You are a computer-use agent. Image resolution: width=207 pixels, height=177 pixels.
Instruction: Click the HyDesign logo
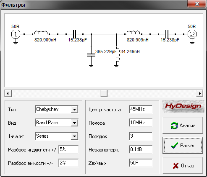point(183,106)
